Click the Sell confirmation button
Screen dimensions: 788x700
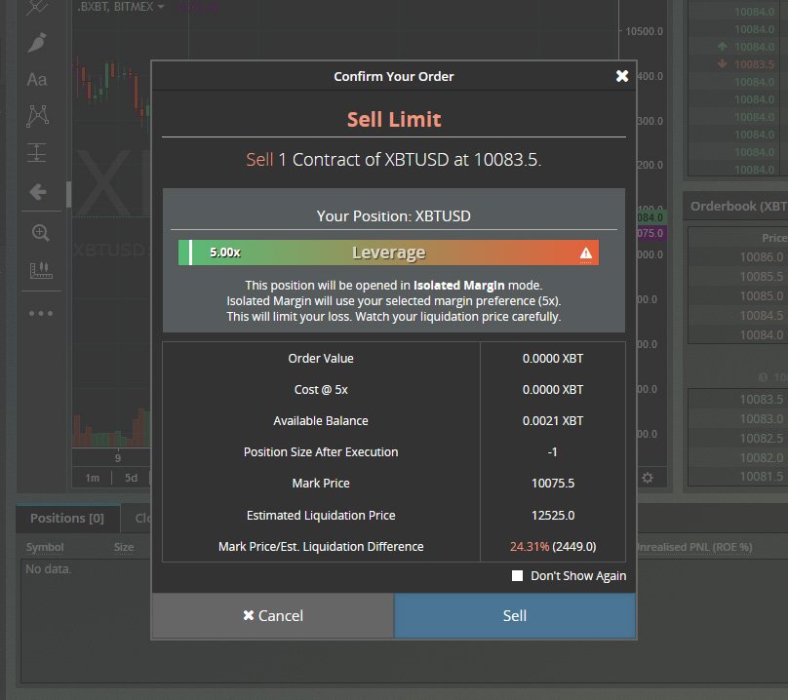(x=515, y=615)
